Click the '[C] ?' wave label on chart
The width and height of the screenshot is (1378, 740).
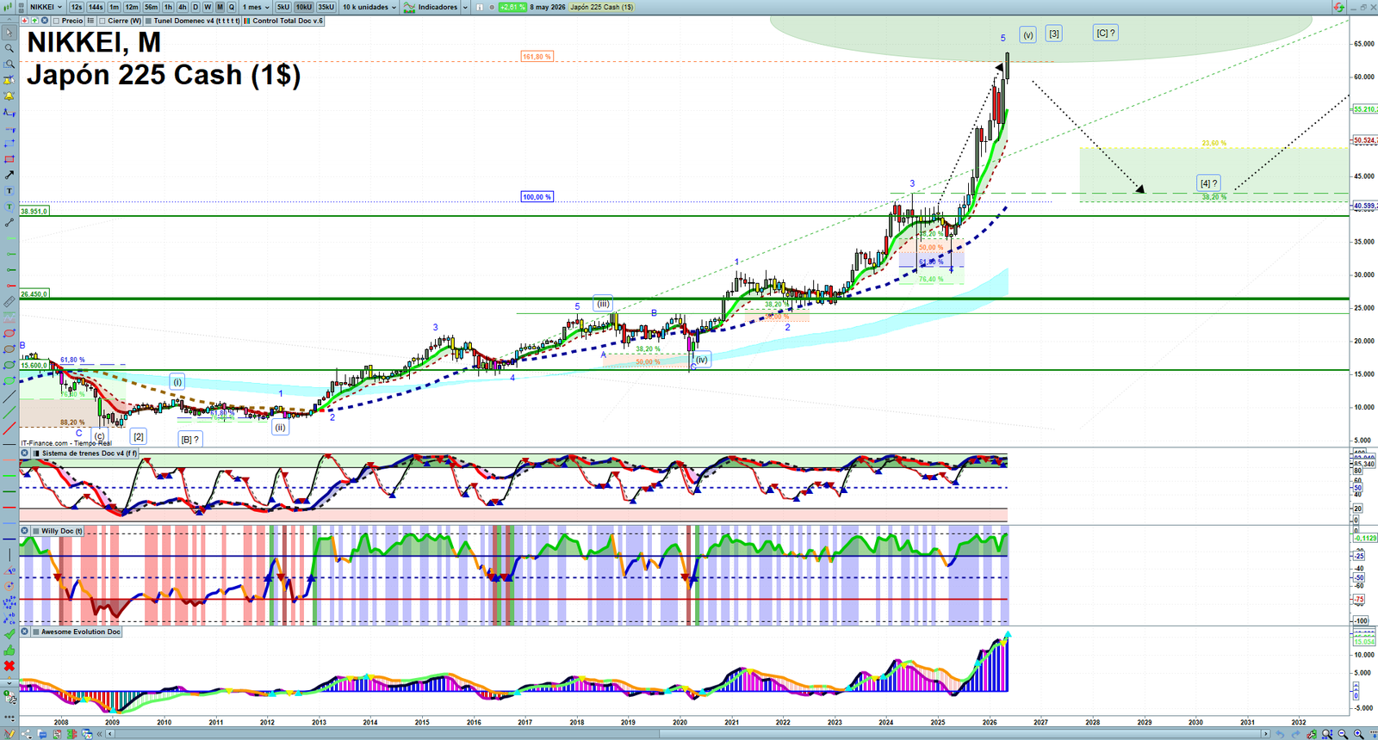pos(1106,33)
